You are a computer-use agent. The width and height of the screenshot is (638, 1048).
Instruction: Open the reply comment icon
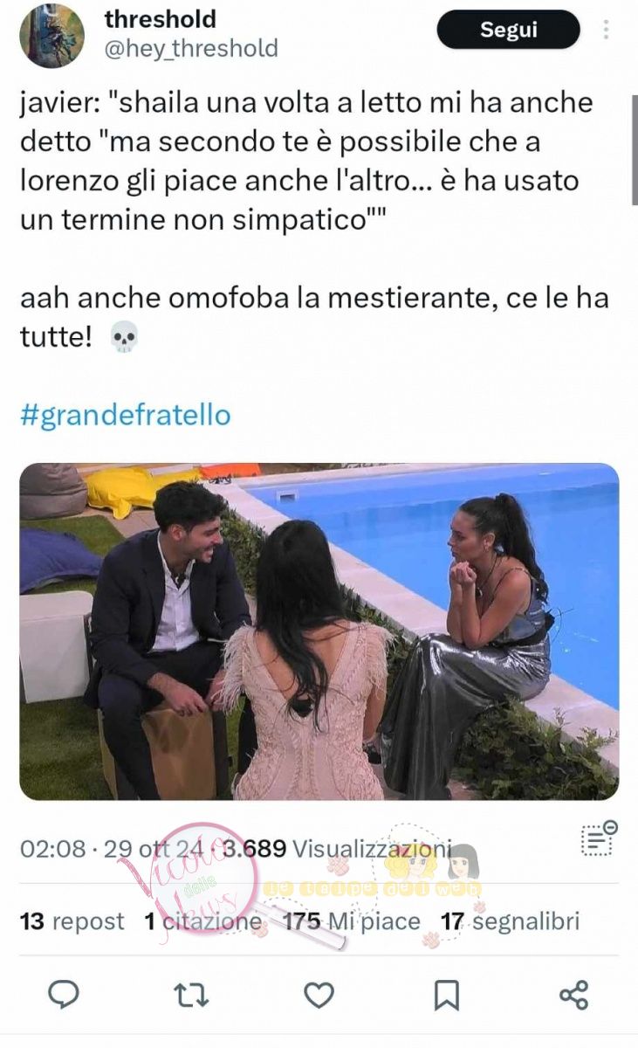(63, 995)
